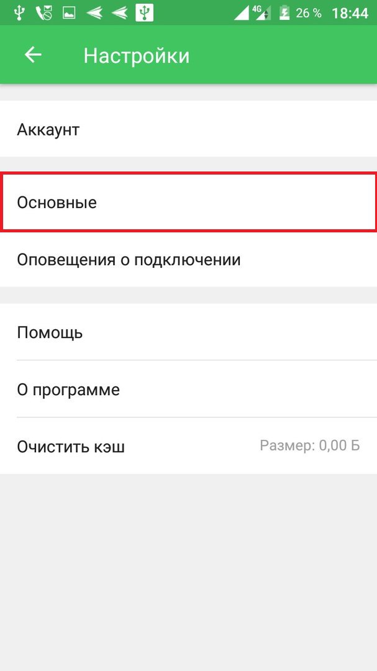This screenshot has width=377, height=671.
Task: Tap the first paper plane notification icon
Action: [x=94, y=12]
